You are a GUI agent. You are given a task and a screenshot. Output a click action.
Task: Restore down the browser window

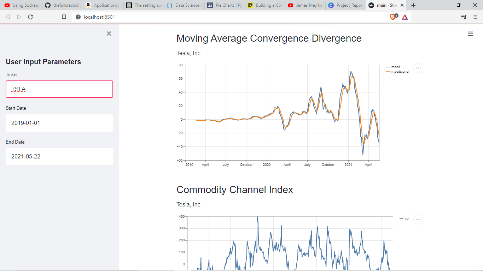tap(459, 5)
